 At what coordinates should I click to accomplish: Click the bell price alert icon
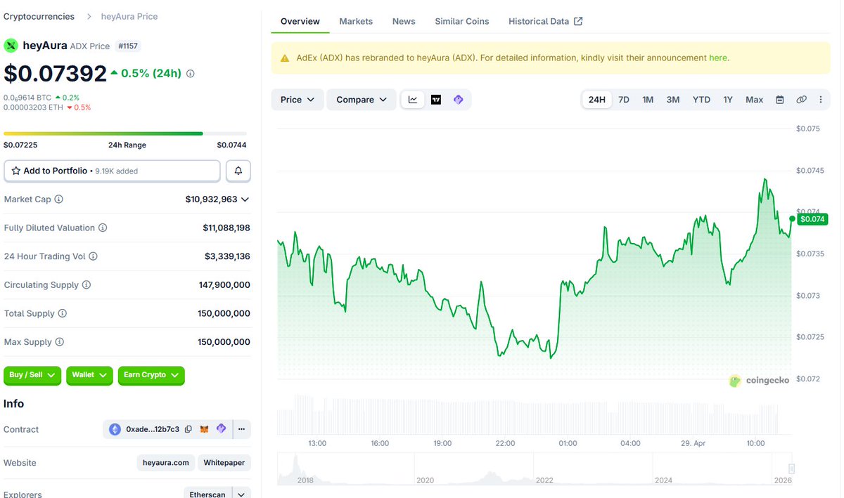[x=238, y=171]
